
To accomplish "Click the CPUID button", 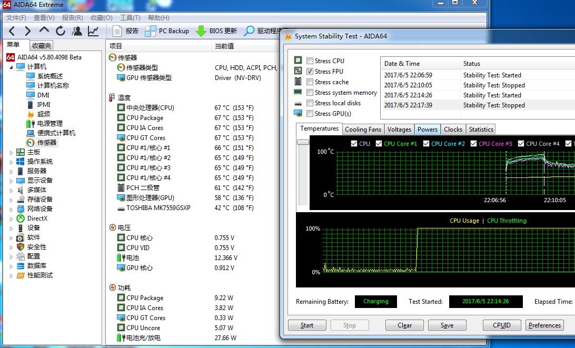I will 501,325.
